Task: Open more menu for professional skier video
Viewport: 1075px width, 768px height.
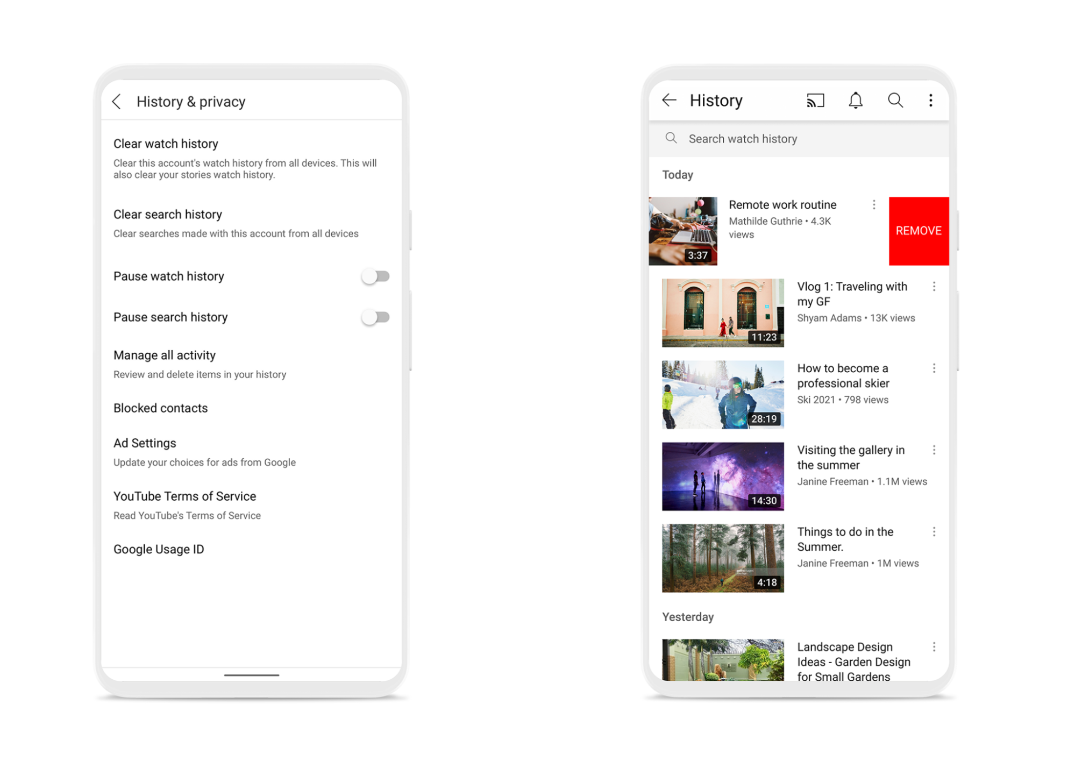Action: point(934,368)
